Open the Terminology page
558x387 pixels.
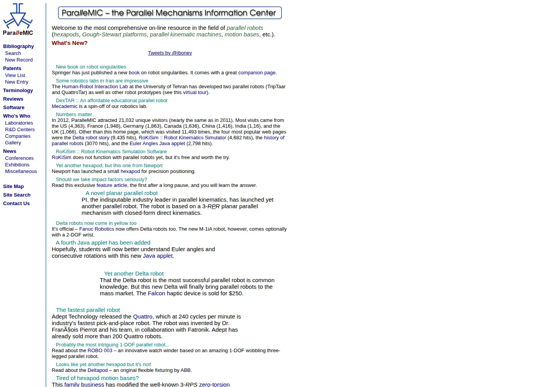[18, 91]
